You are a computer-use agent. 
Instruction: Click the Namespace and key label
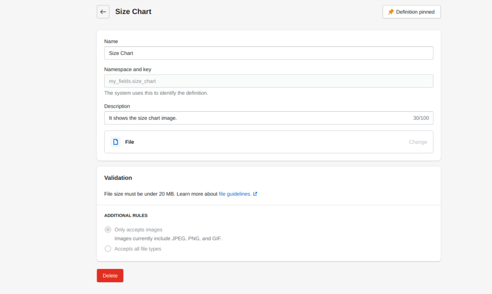pos(127,69)
